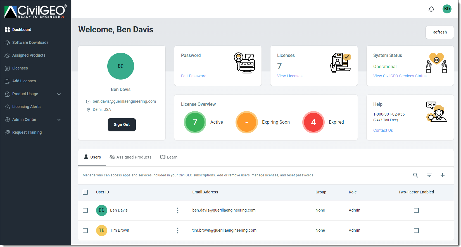Click the Request Training sidebar icon
Viewport: 461px width, 247px height.
pos(7,132)
